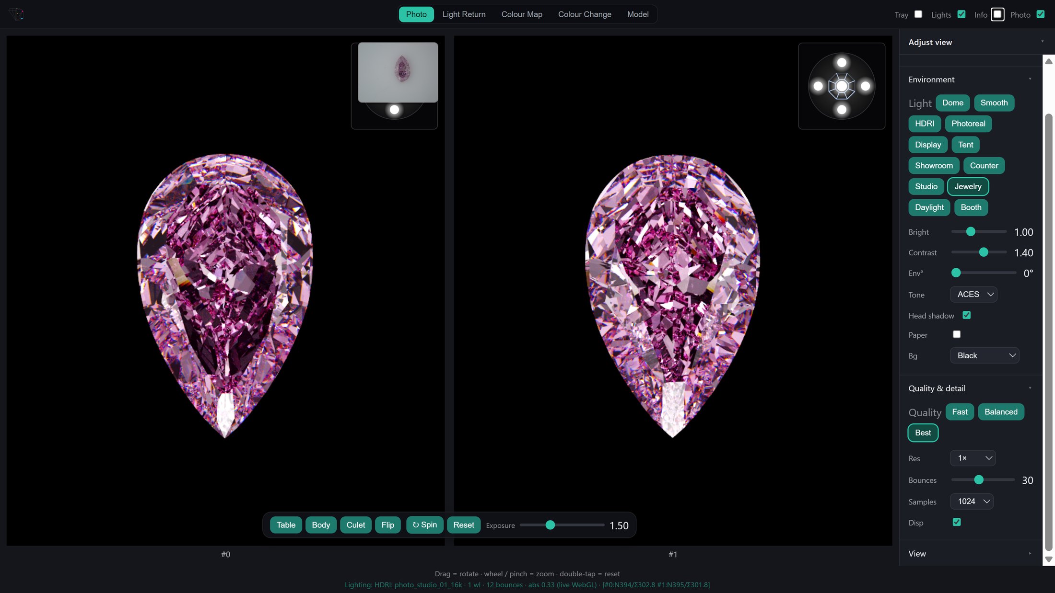
Task: Turn off Head shadow checkbox
Action: tap(966, 315)
